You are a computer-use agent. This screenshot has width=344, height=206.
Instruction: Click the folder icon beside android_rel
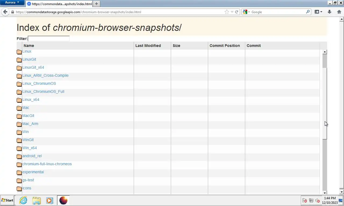point(19,156)
